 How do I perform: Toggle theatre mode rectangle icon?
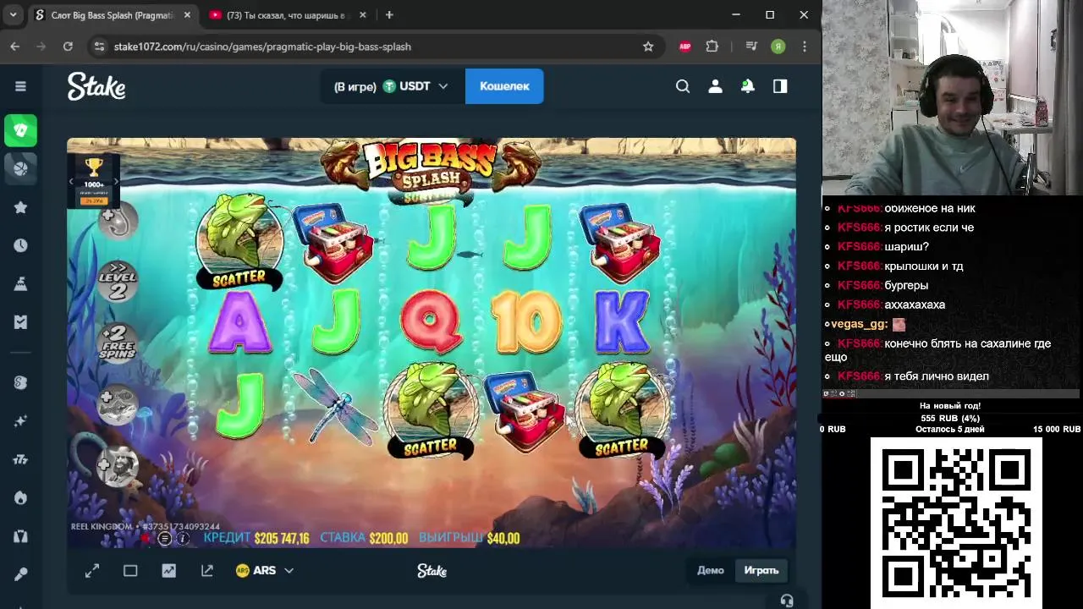130,571
